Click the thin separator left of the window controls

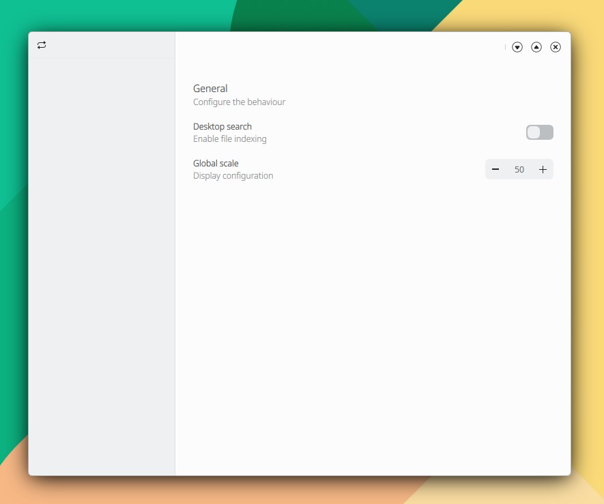coord(505,47)
